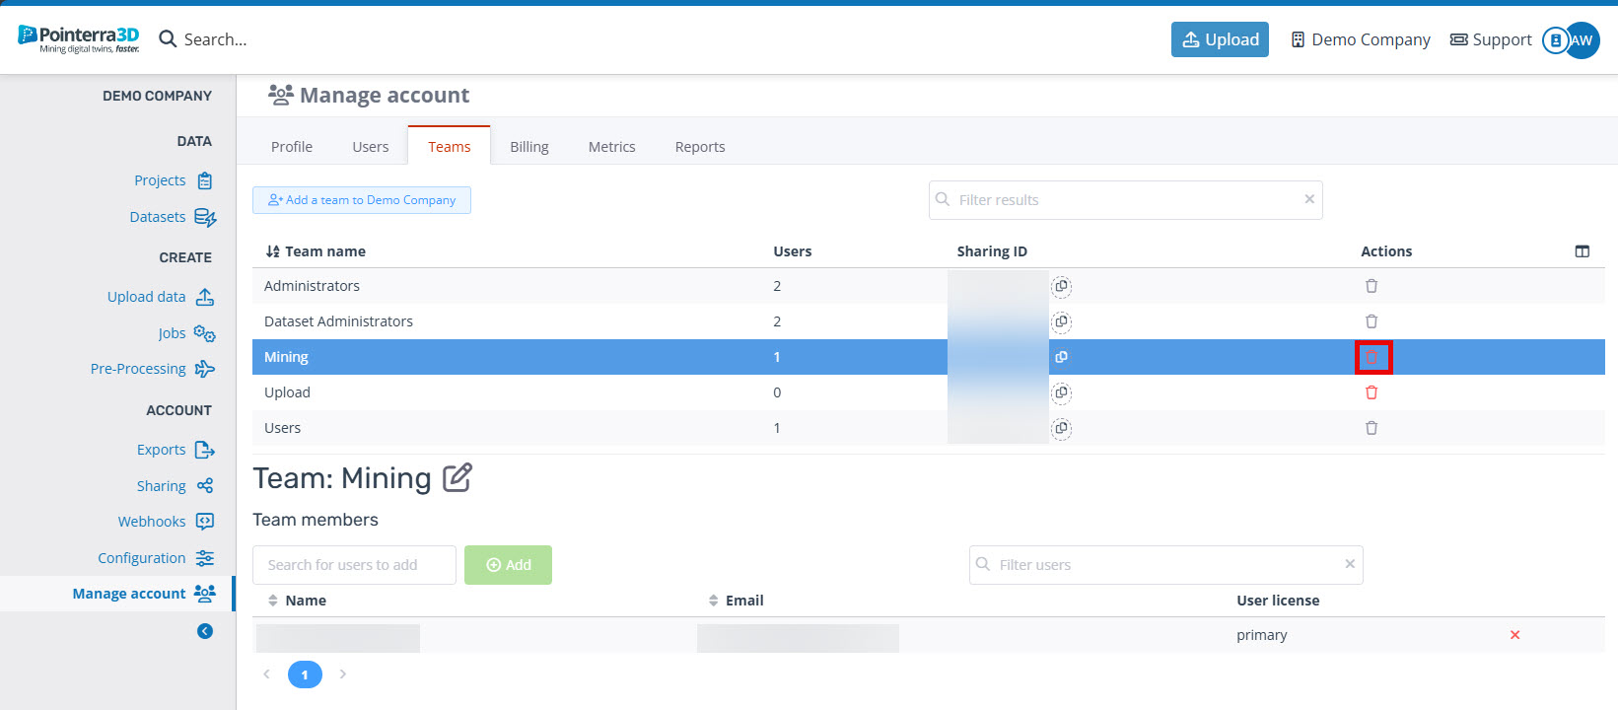Viewport: 1618px width, 710px height.
Task: Copy sharing ID for Mining team
Action: (x=1061, y=357)
